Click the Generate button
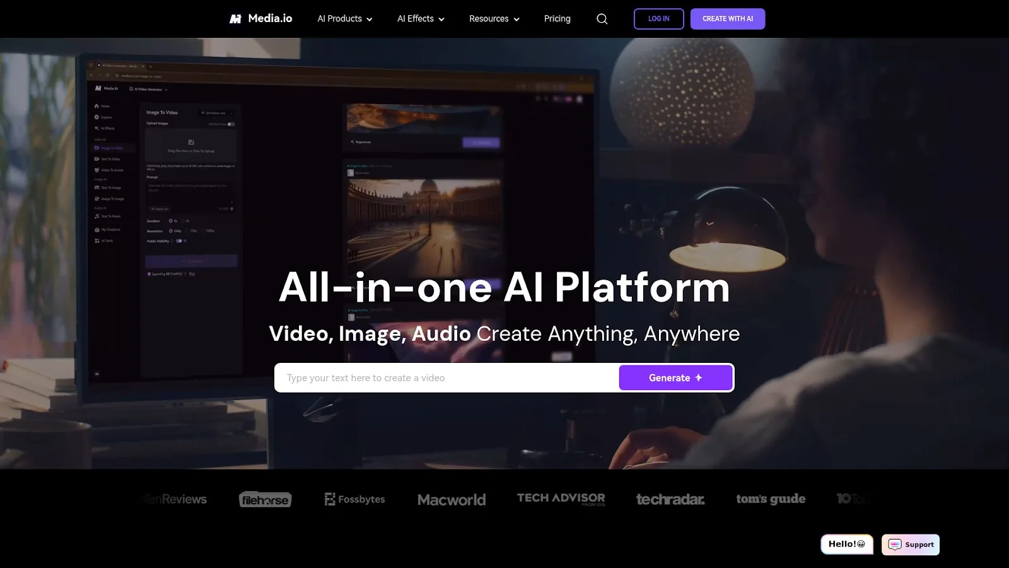This screenshot has height=568, width=1009. coord(675,378)
